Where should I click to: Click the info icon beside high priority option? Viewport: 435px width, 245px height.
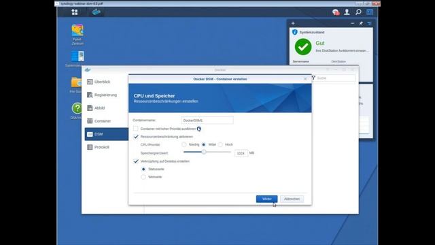tap(199, 129)
